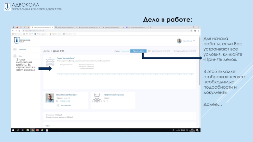
Task: Click the "Дела" breadcrumb link
Action: pyautogui.click(x=46, y=51)
